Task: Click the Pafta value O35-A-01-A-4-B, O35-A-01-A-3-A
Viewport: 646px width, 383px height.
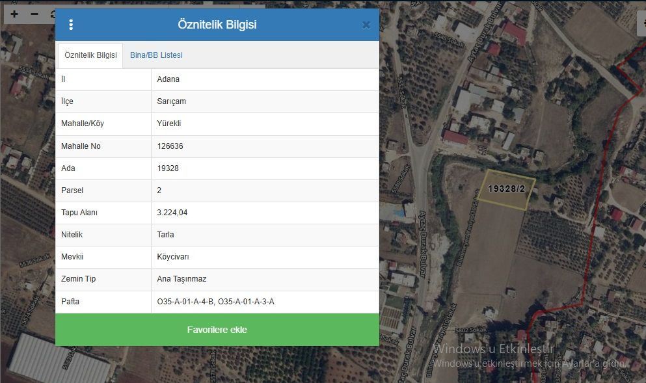Action: point(215,302)
